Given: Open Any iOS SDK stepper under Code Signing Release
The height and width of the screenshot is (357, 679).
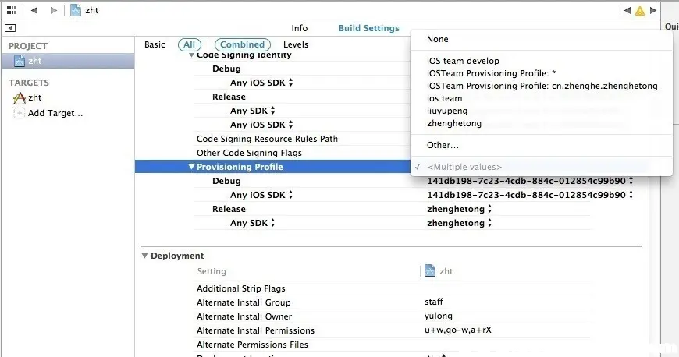Looking at the screenshot, I should pyautogui.click(x=290, y=125).
